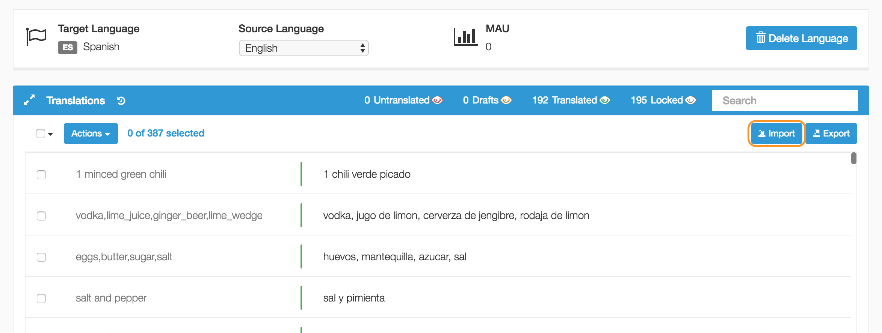Focus the Search translations field
The image size is (882, 333).
click(785, 100)
